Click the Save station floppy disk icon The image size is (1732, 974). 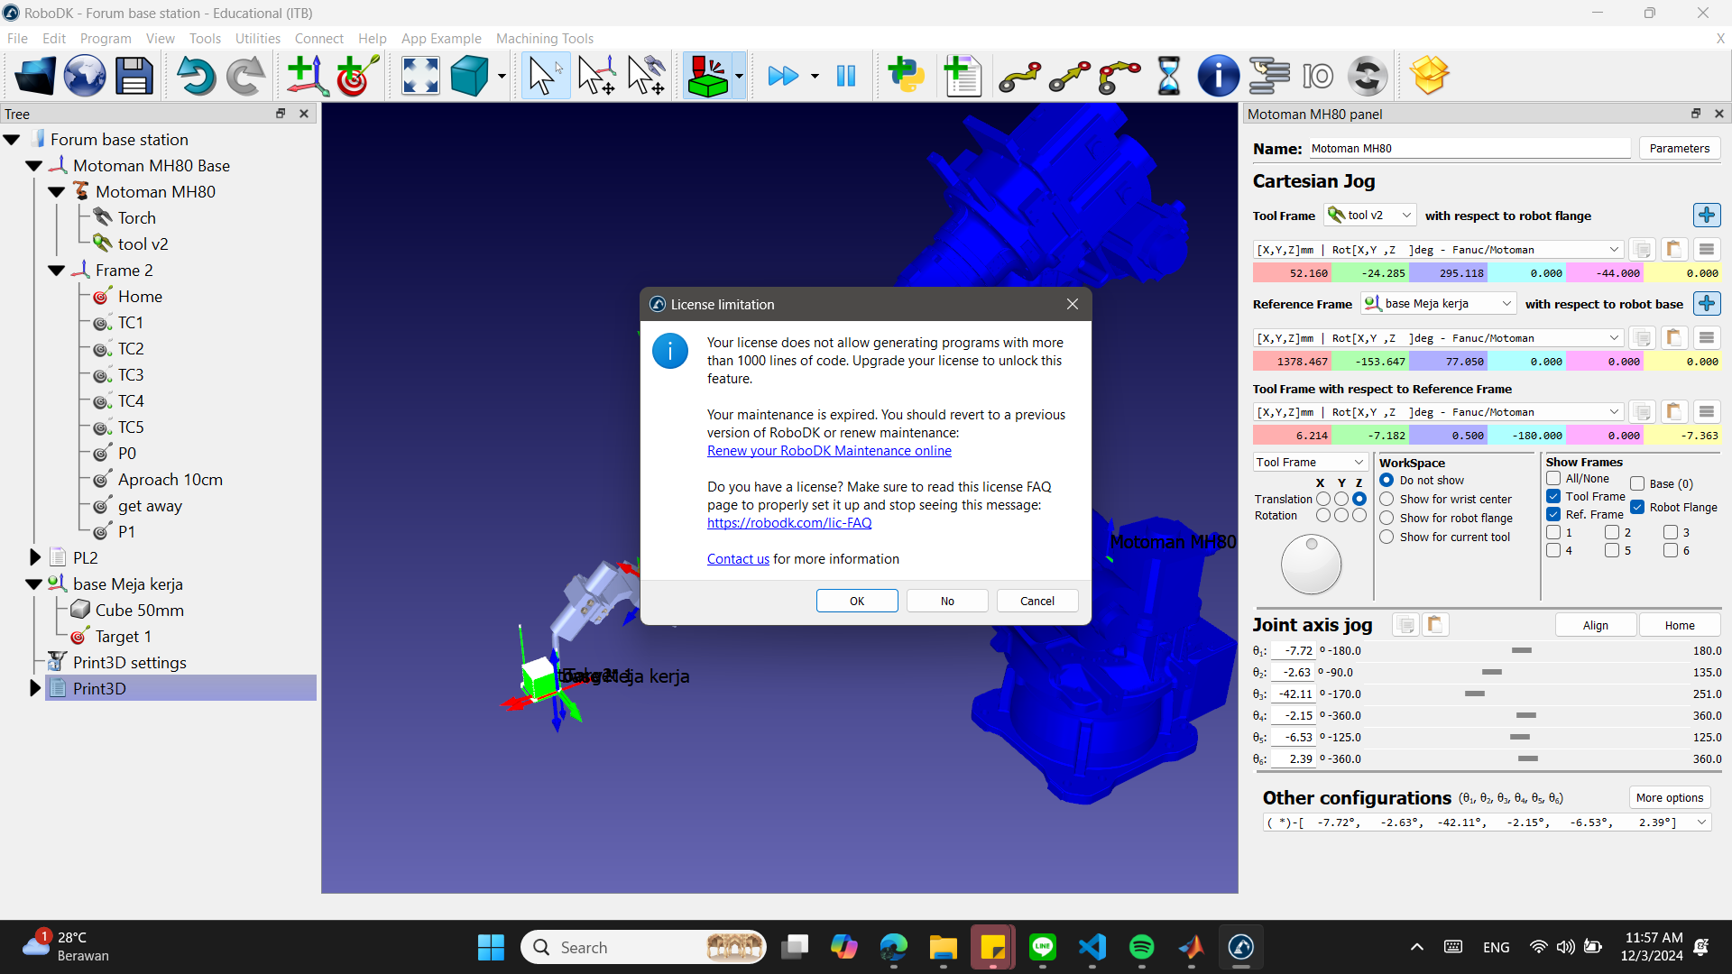(134, 76)
